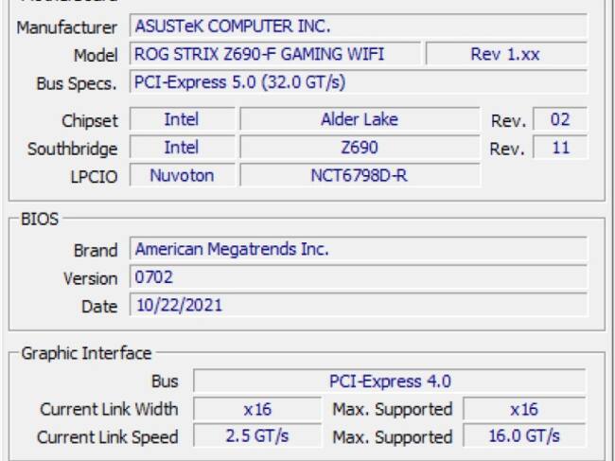The width and height of the screenshot is (615, 461).
Task: Click the NCT6798D-R LPCIO model field
Action: (359, 175)
